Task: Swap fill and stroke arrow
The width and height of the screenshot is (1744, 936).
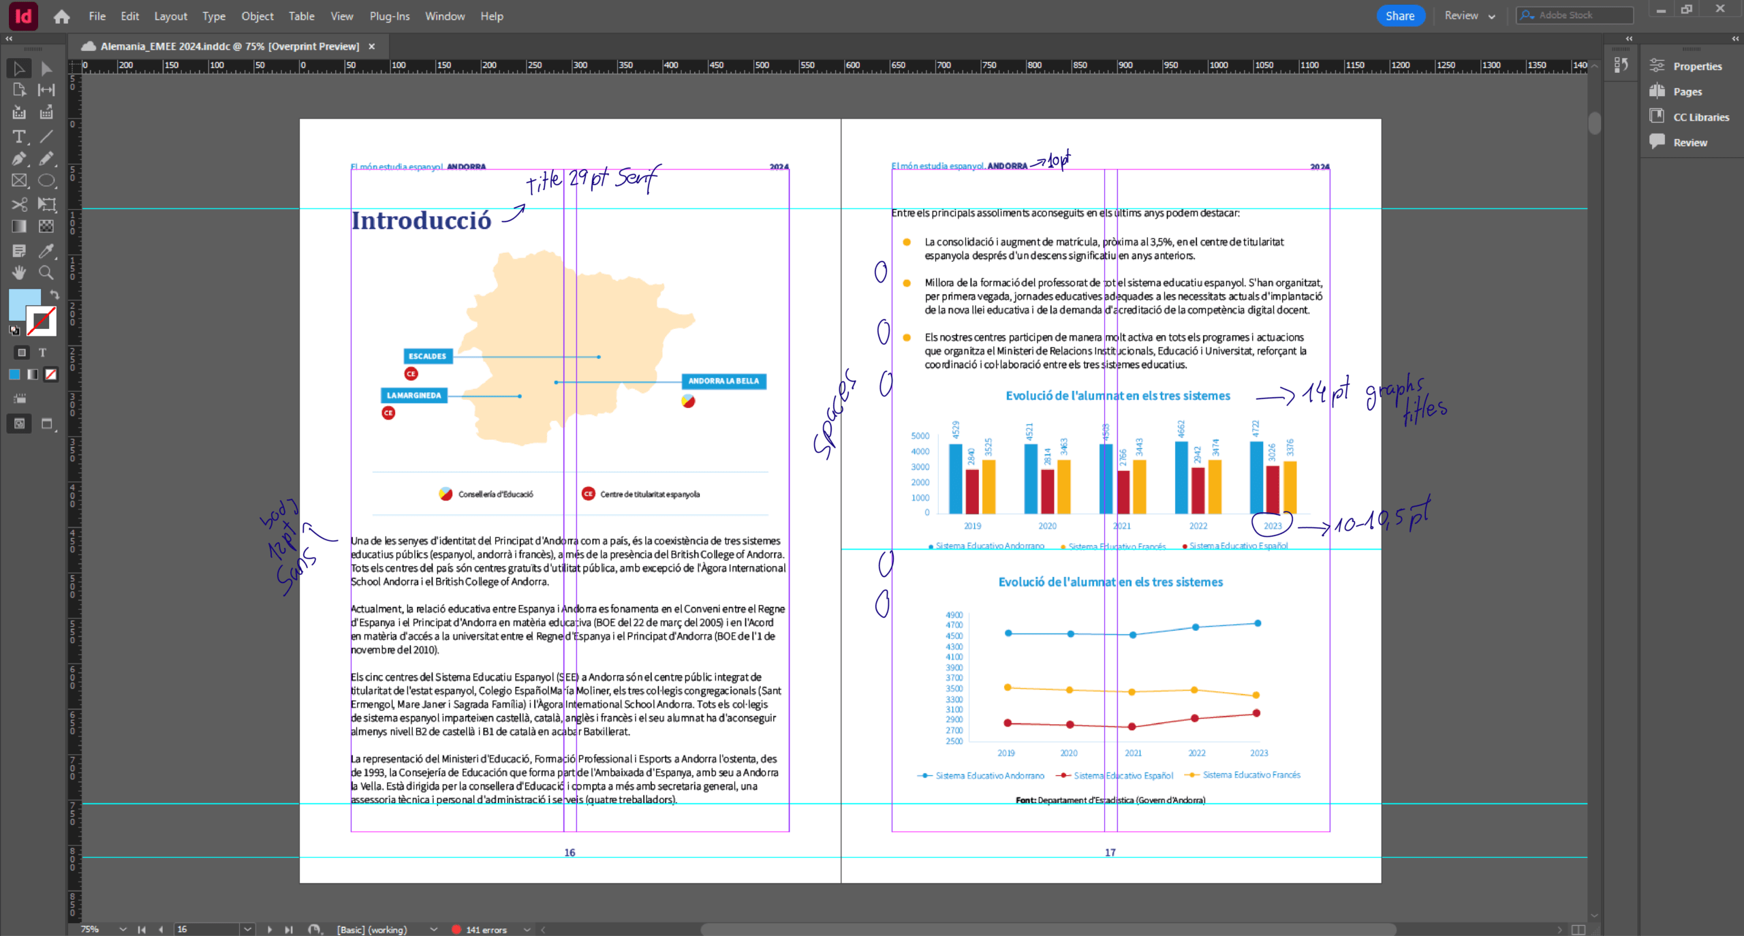Action: pos(54,295)
